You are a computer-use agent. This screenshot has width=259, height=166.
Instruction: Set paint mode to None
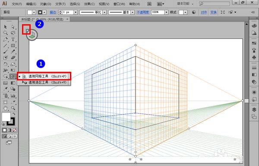(x=15, y=130)
